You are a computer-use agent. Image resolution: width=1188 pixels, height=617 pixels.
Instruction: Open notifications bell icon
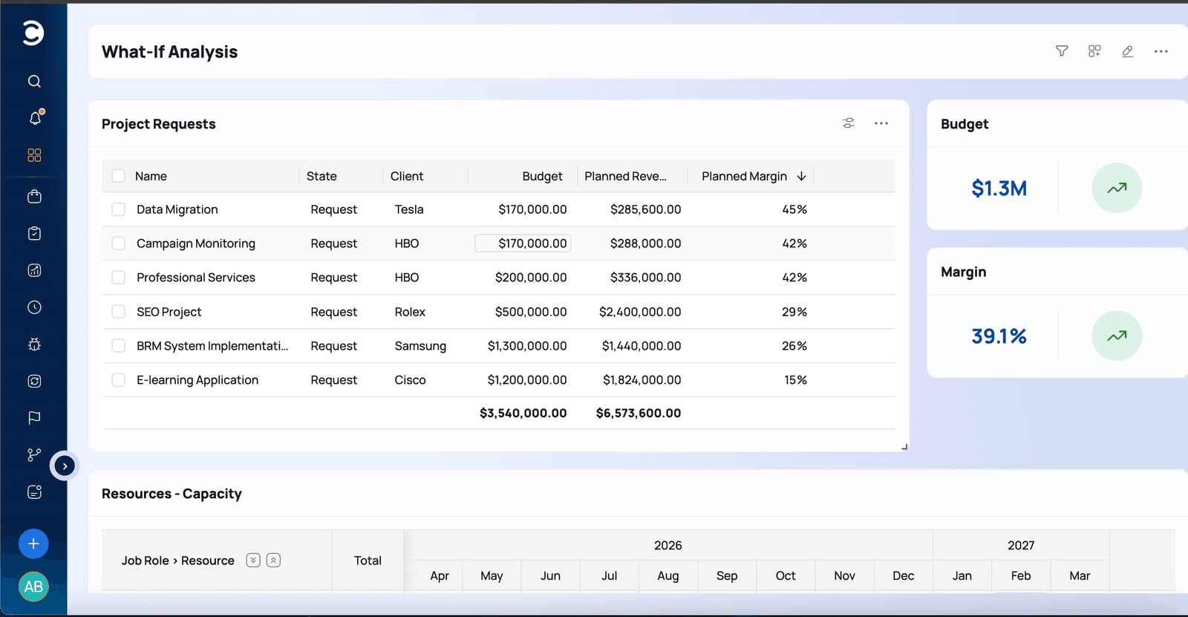[35, 118]
